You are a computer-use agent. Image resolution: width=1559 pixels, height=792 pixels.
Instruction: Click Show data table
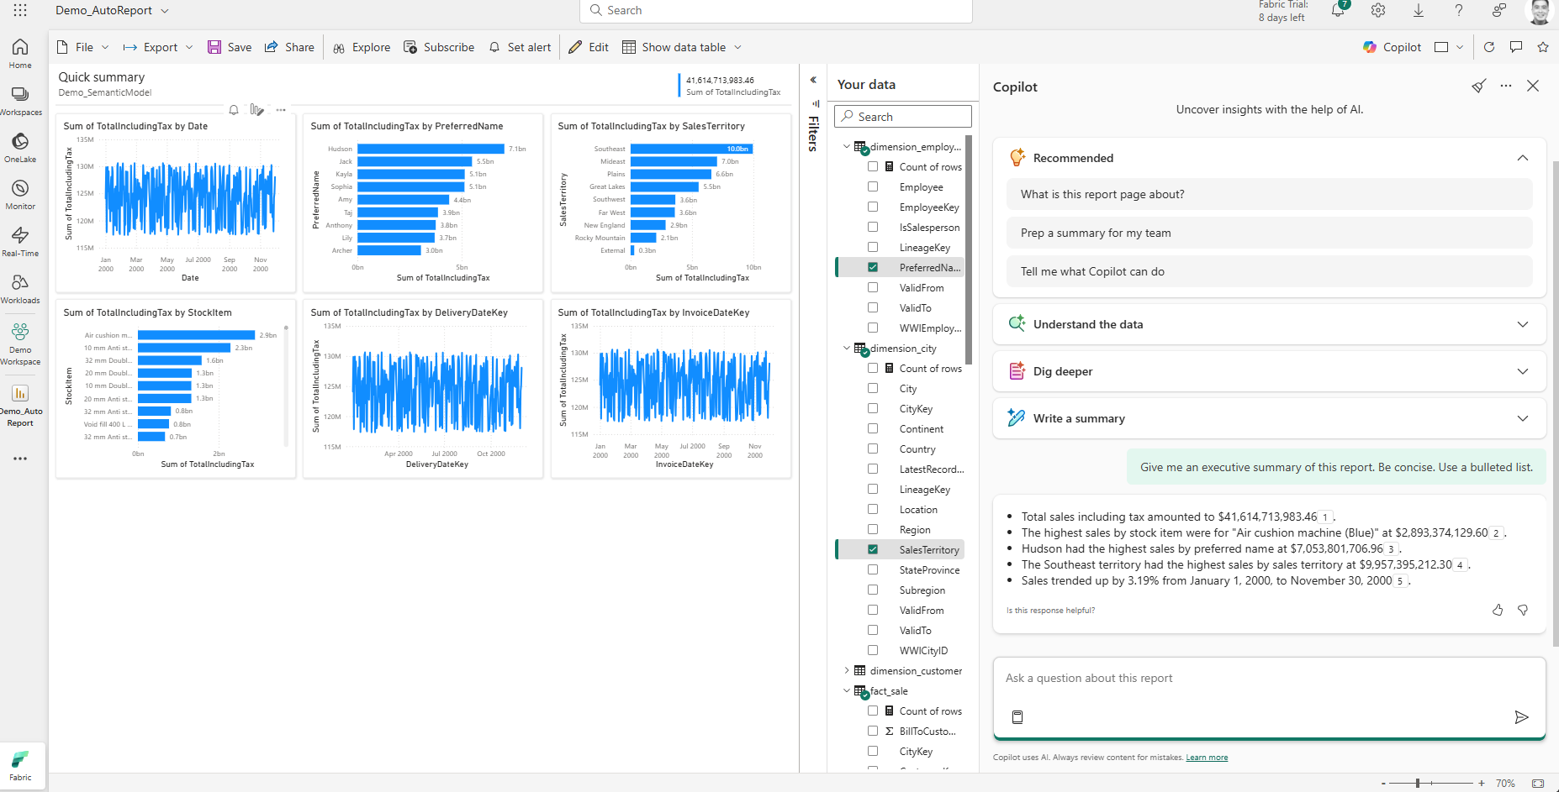[682, 47]
